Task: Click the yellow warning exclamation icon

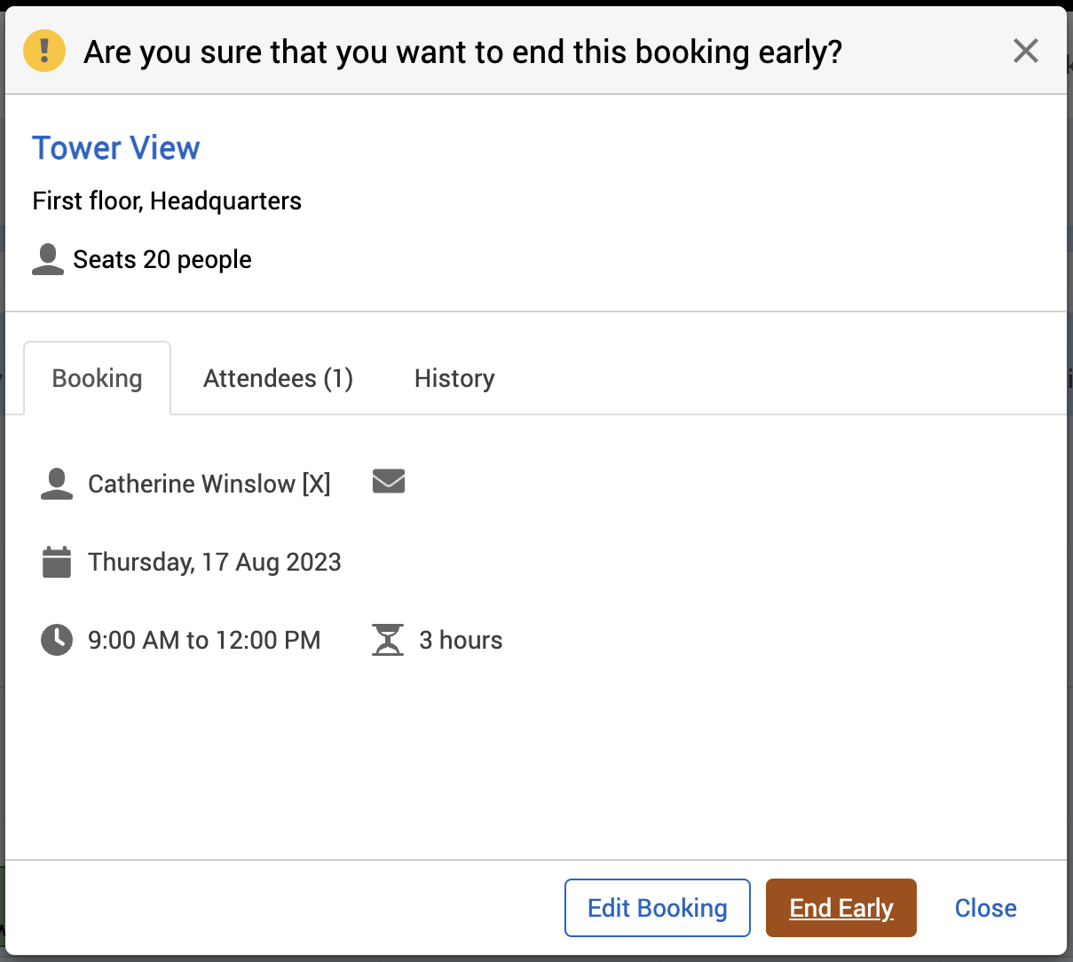Action: (44, 51)
